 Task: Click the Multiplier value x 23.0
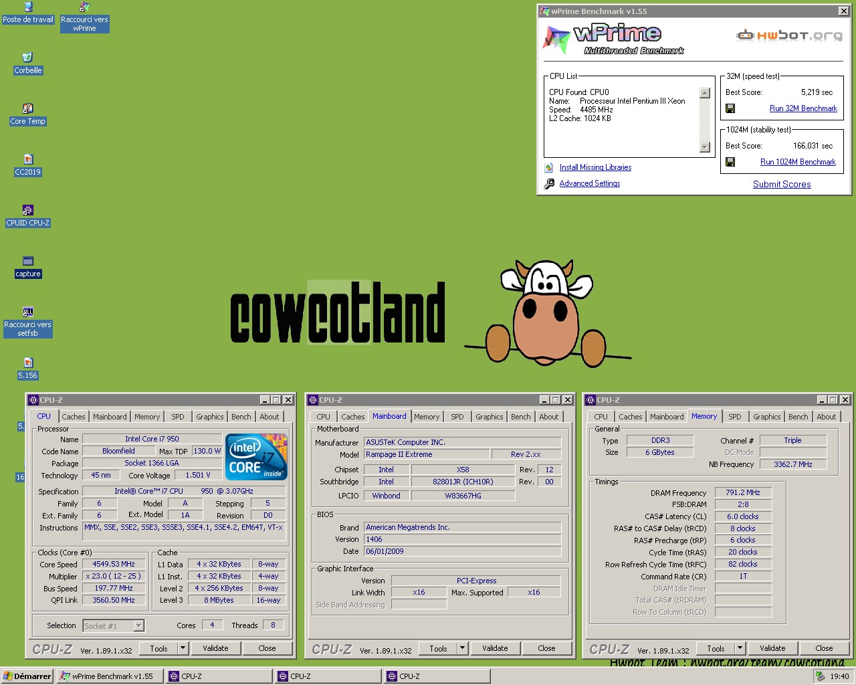[x=114, y=576]
